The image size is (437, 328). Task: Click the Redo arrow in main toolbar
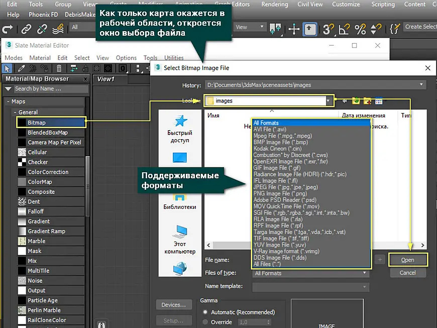(x=8, y=29)
